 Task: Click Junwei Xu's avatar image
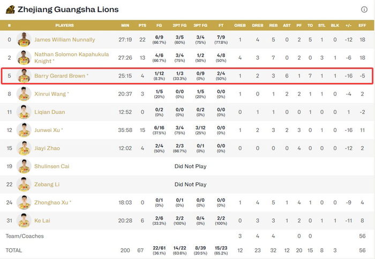point(24,130)
